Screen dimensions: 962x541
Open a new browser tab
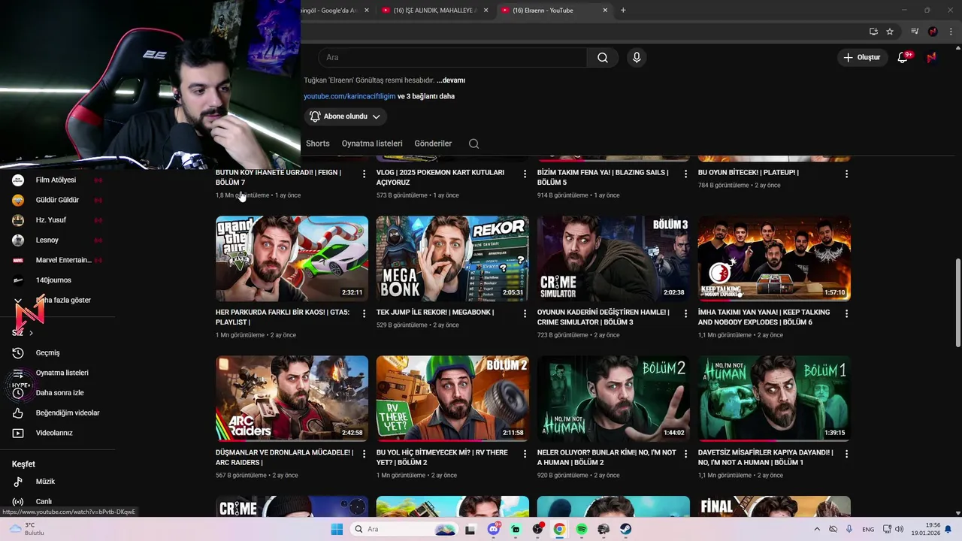click(623, 11)
